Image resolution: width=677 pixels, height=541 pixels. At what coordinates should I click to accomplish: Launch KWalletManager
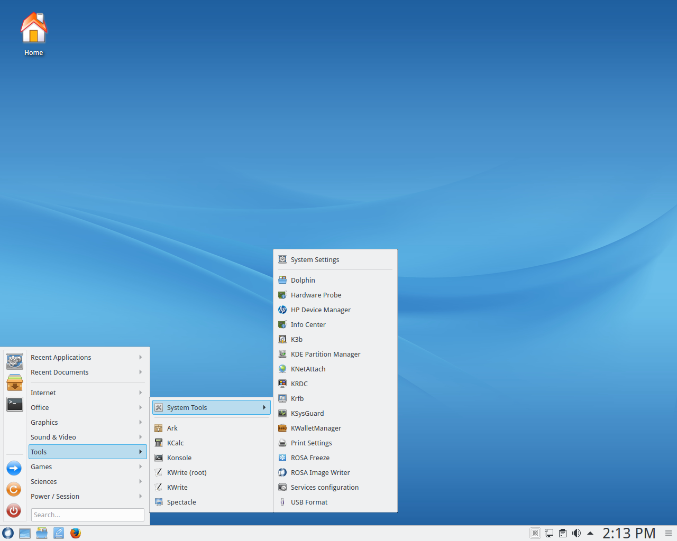click(x=335, y=428)
